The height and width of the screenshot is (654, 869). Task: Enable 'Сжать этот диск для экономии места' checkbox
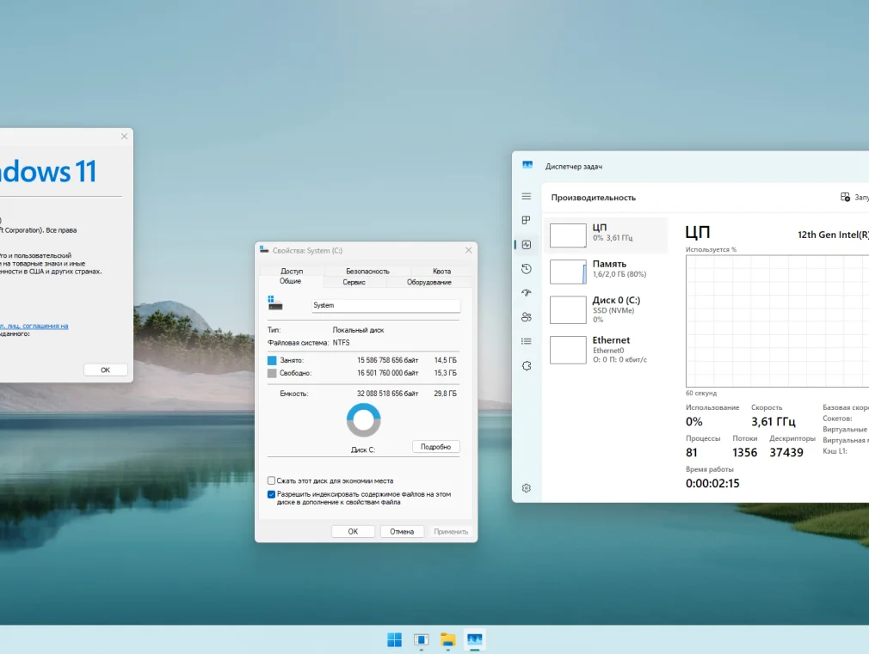pyautogui.click(x=272, y=480)
